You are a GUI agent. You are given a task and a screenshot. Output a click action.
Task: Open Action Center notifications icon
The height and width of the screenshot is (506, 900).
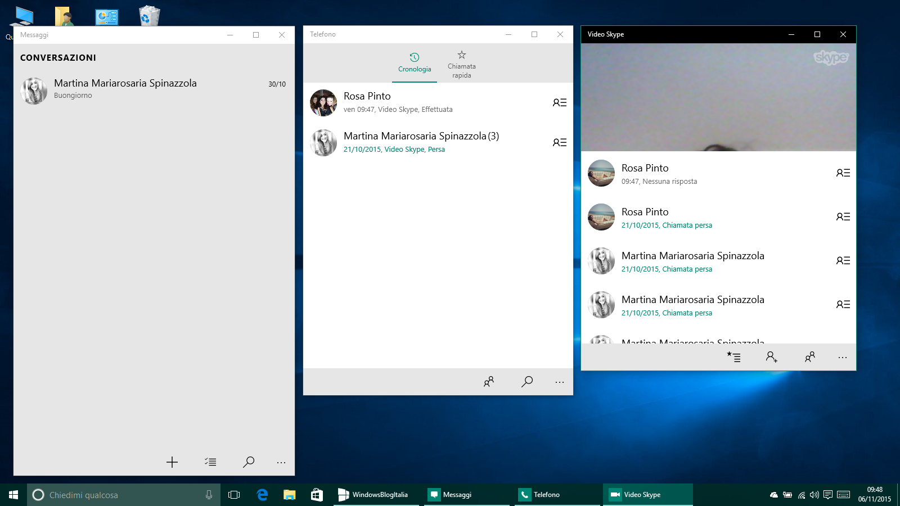point(828,495)
